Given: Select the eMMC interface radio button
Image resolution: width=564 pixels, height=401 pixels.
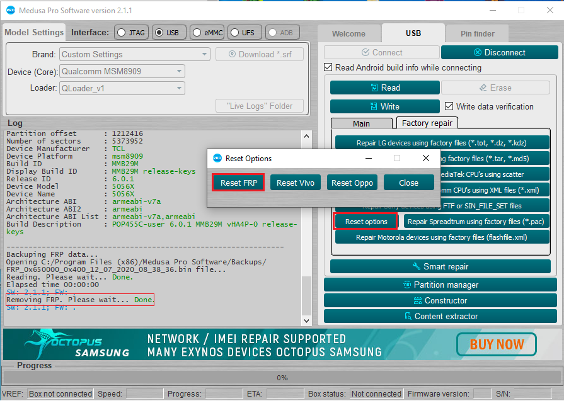Looking at the screenshot, I should 197,33.
